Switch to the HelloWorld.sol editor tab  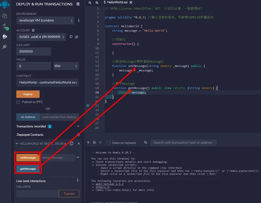(x=117, y=2)
